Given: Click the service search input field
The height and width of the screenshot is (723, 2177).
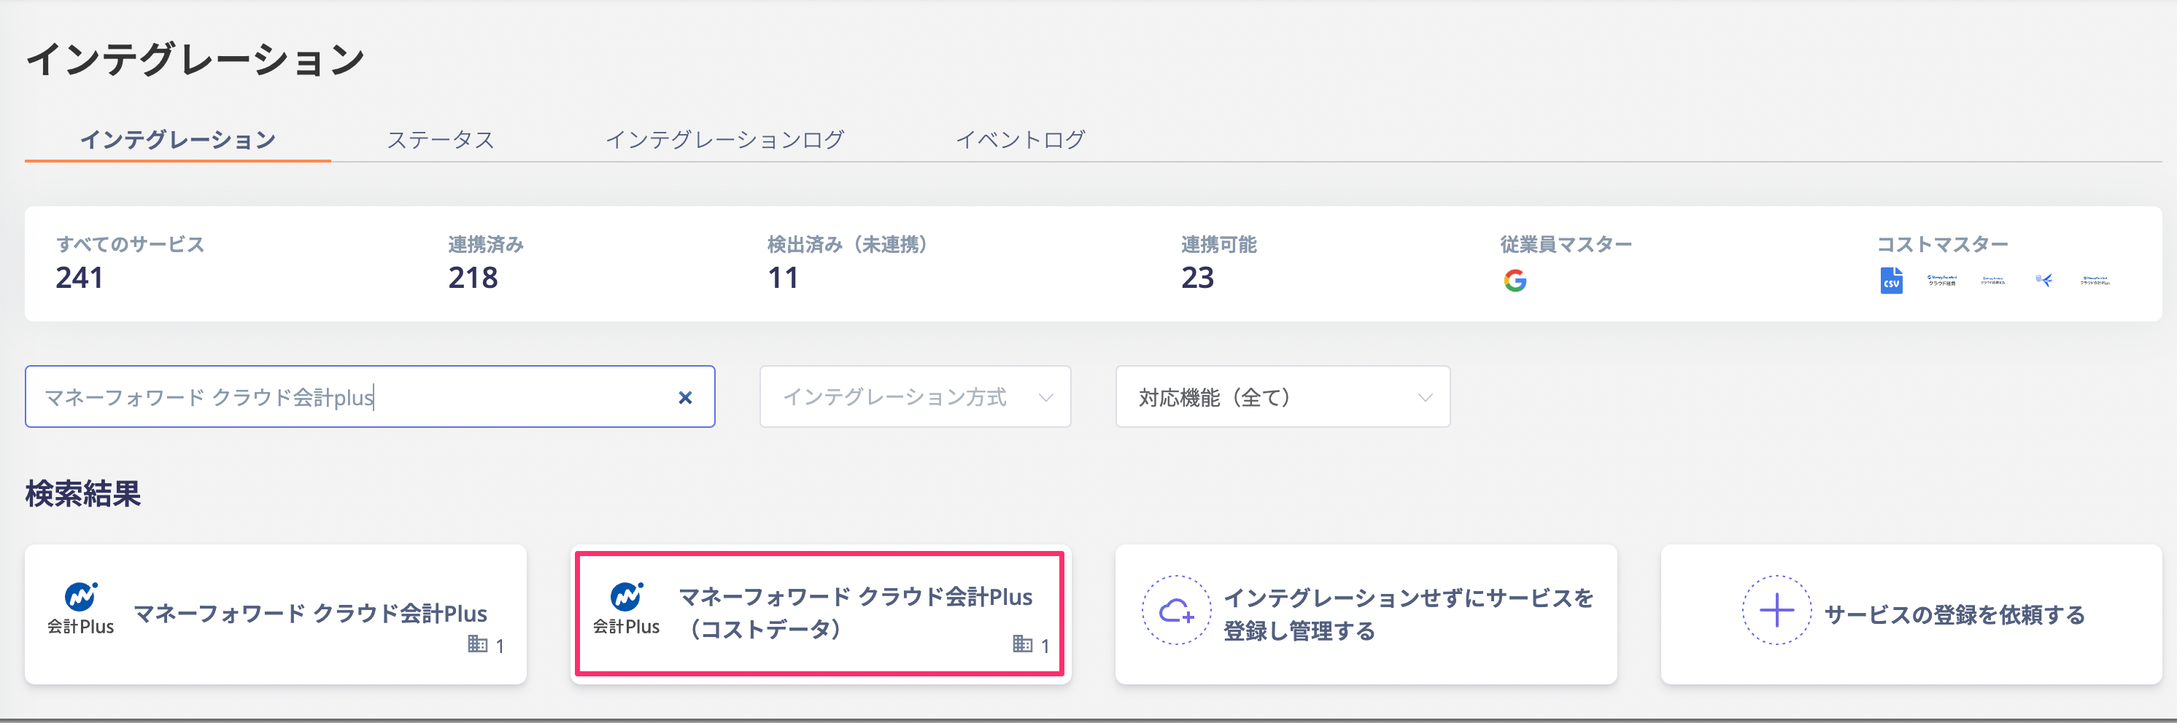Looking at the screenshot, I should click(369, 396).
